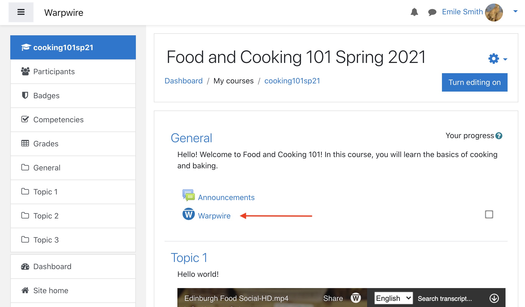
Task: Open the course settings gear icon
Action: click(494, 59)
